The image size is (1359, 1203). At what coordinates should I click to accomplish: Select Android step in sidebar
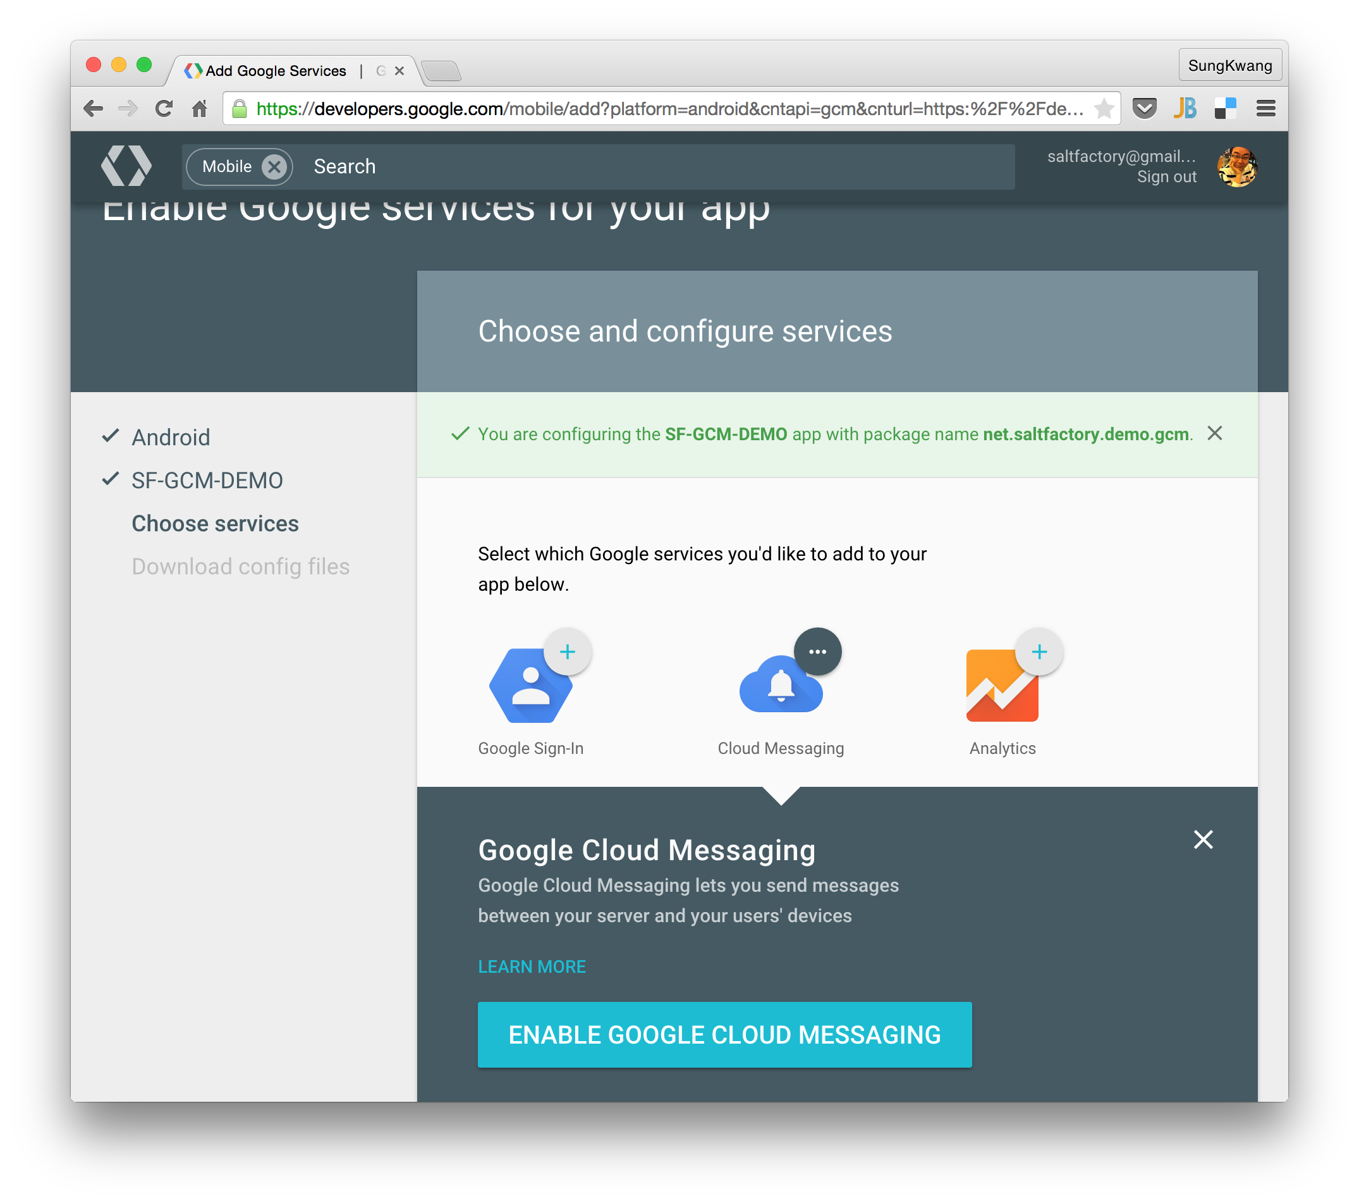(x=170, y=437)
